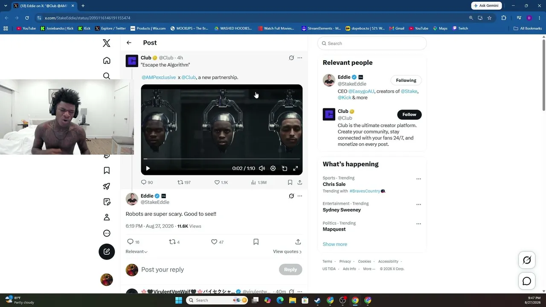
Task: Repost the Club post (197)
Action: tap(184, 182)
